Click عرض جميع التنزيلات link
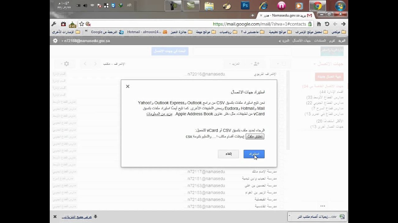Viewport: 398px width, 223px height. (x=77, y=217)
